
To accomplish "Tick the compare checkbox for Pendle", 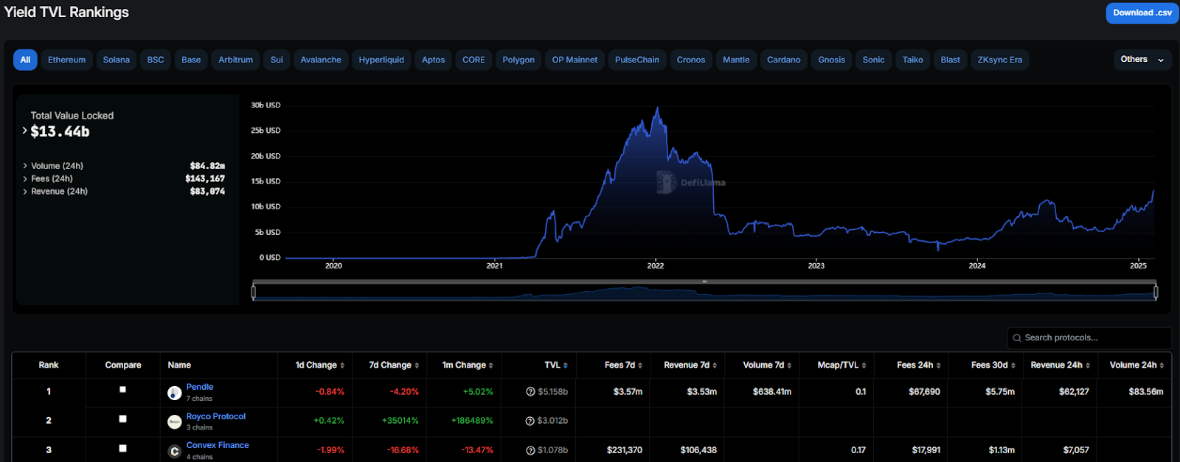I will tap(122, 390).
